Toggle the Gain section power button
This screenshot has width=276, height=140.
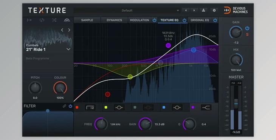tap(247, 28)
